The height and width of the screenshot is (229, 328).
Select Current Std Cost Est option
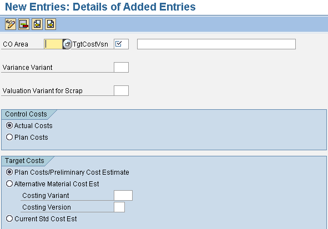pyautogui.click(x=9, y=218)
